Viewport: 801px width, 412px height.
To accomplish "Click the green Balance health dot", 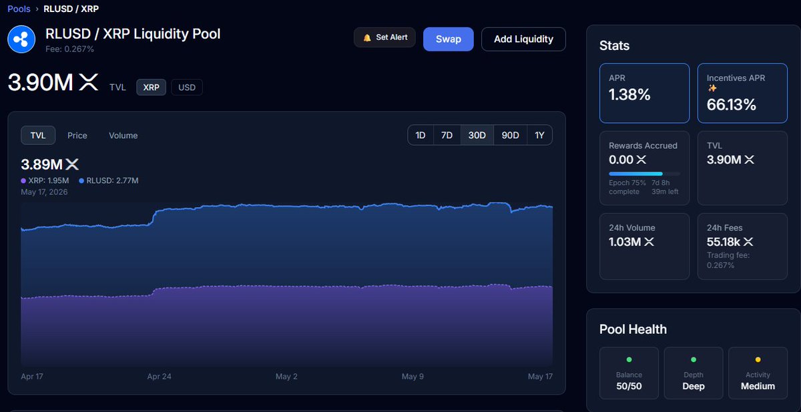I will point(628,359).
